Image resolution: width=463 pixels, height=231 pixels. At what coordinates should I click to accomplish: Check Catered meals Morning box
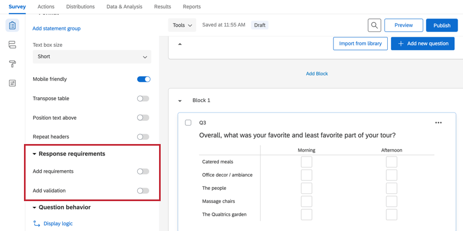pos(307,162)
